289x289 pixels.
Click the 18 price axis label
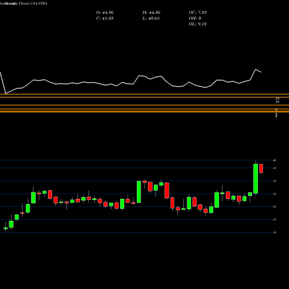275,232
